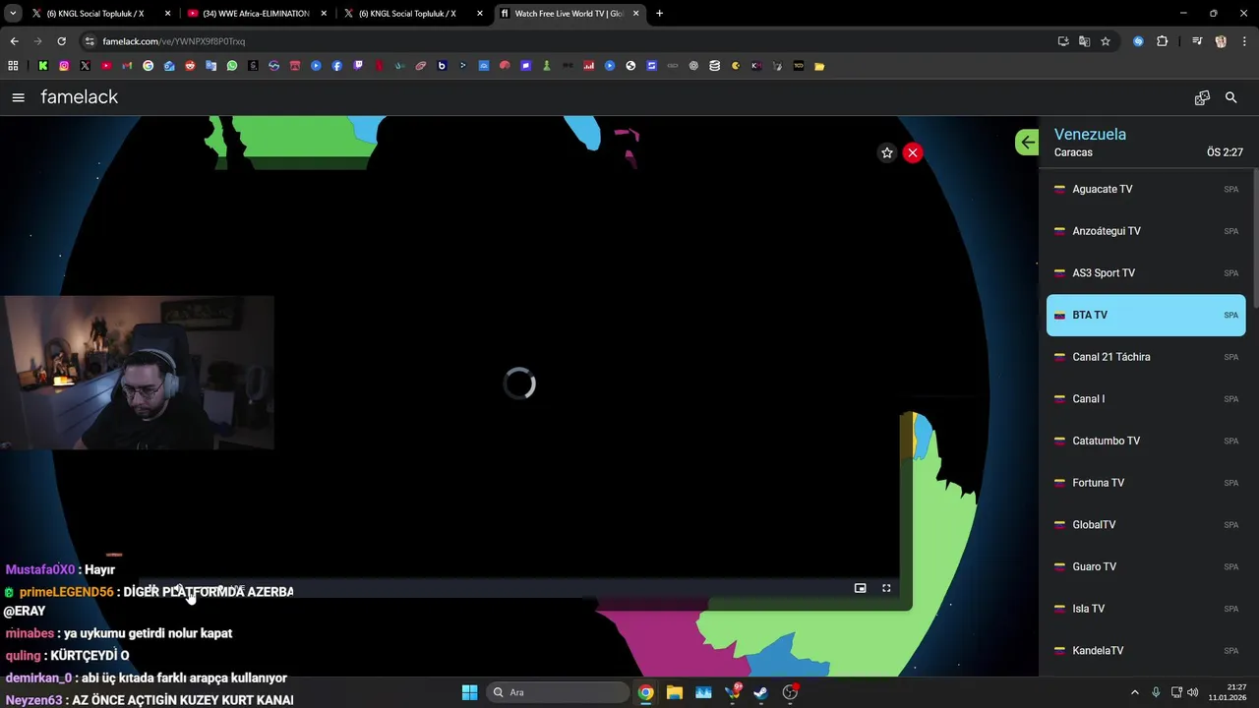Click the random channel dice icon
This screenshot has height=708, width=1259.
(x=1202, y=97)
